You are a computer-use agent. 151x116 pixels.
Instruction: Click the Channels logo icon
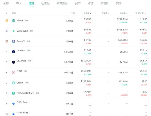(13, 62)
